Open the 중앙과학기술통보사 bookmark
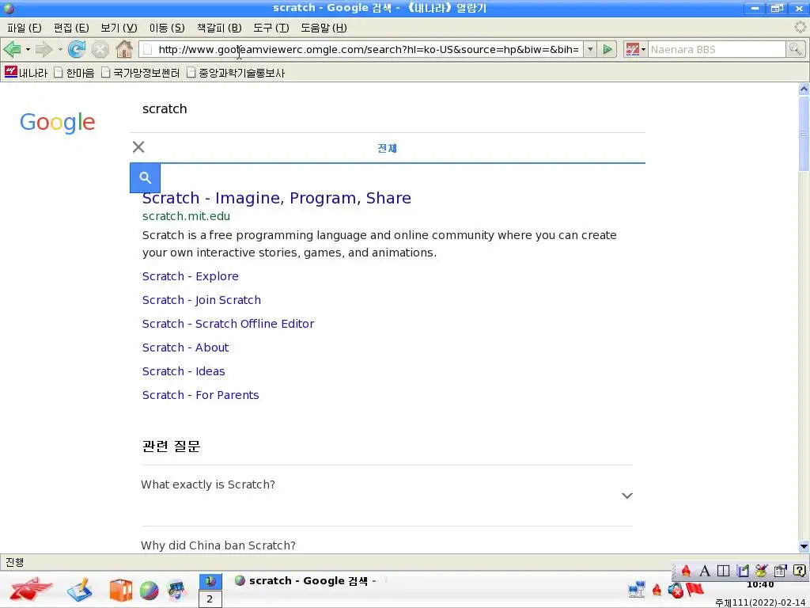The image size is (810, 608). tap(236, 72)
